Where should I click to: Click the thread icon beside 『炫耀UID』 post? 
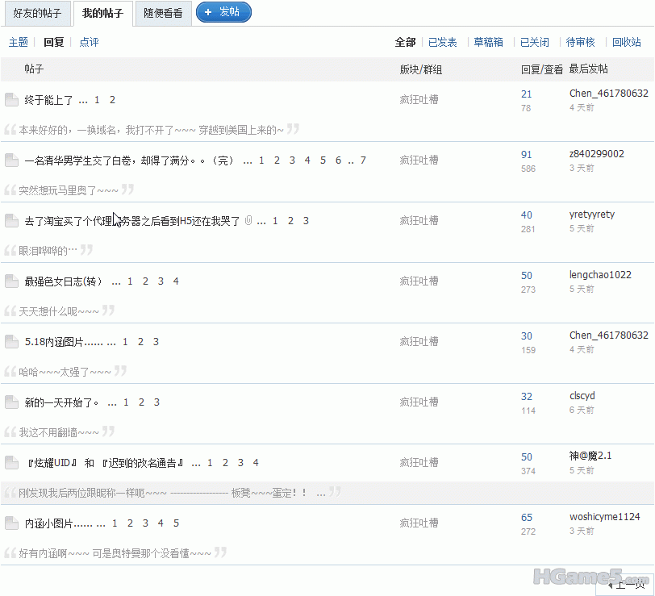[11, 463]
